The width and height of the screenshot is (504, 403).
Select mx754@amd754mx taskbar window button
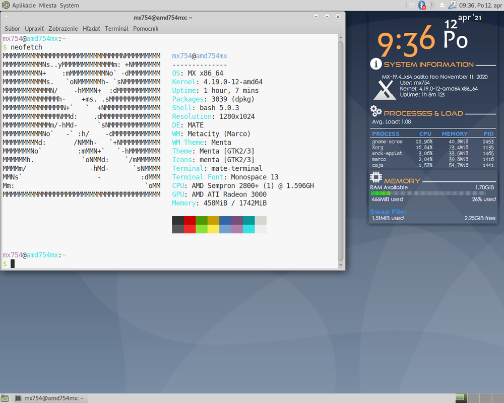click(50, 398)
